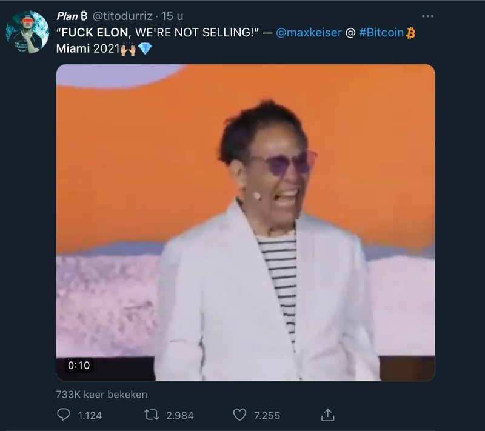This screenshot has height=431, width=485.
Task: Play the video of the speaker on stage
Action: pyautogui.click(x=246, y=222)
